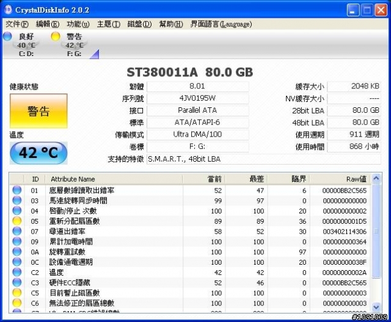Click raw value 003402114306
The height and width of the screenshot is (322, 391).
345,232
